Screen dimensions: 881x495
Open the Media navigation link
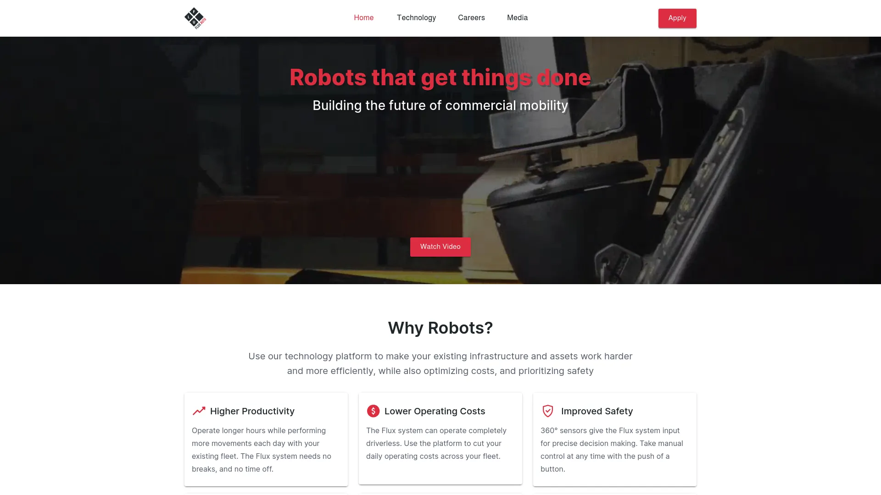click(x=517, y=17)
